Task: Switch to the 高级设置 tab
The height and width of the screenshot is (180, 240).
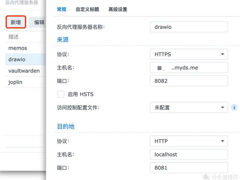Action: point(118,9)
